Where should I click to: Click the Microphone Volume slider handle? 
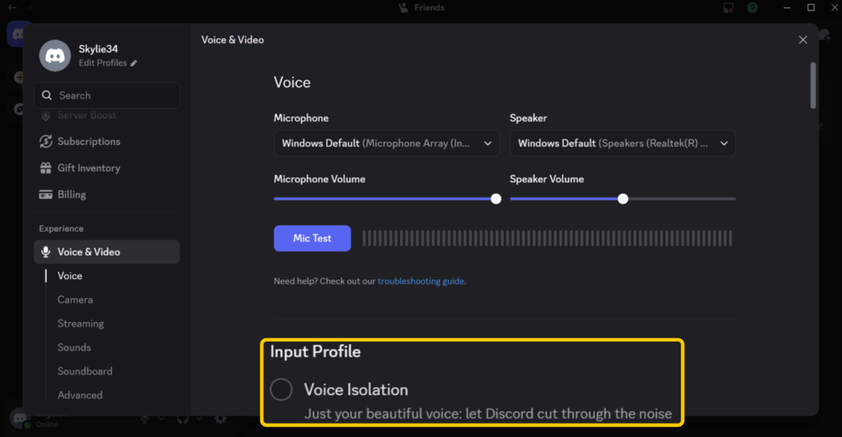(x=496, y=199)
